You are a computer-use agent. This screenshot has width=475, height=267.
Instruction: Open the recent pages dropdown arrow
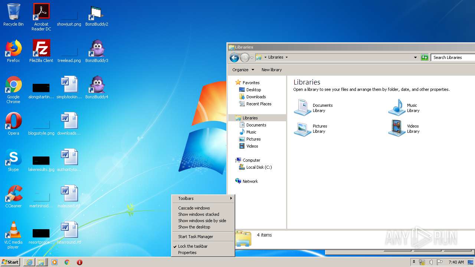[252, 57]
